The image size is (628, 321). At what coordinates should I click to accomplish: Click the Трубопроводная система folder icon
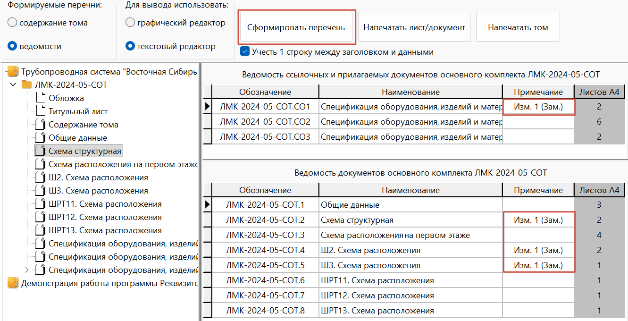click(x=13, y=72)
